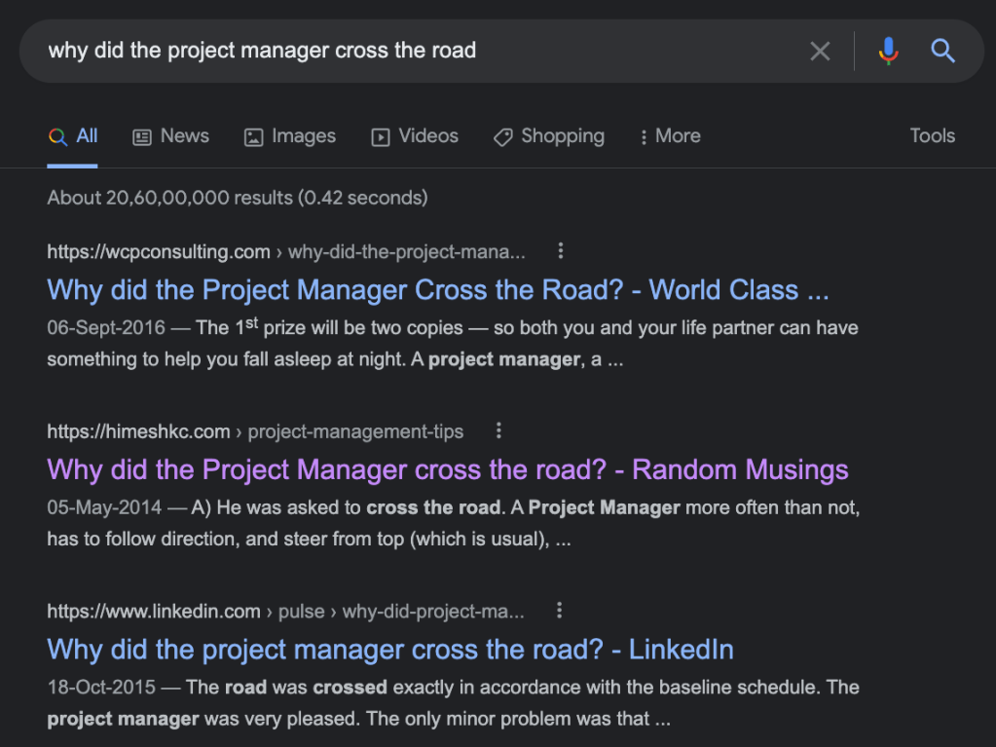The height and width of the screenshot is (747, 996).
Task: Open options for wcpconsulting.com result
Action: coord(561,251)
